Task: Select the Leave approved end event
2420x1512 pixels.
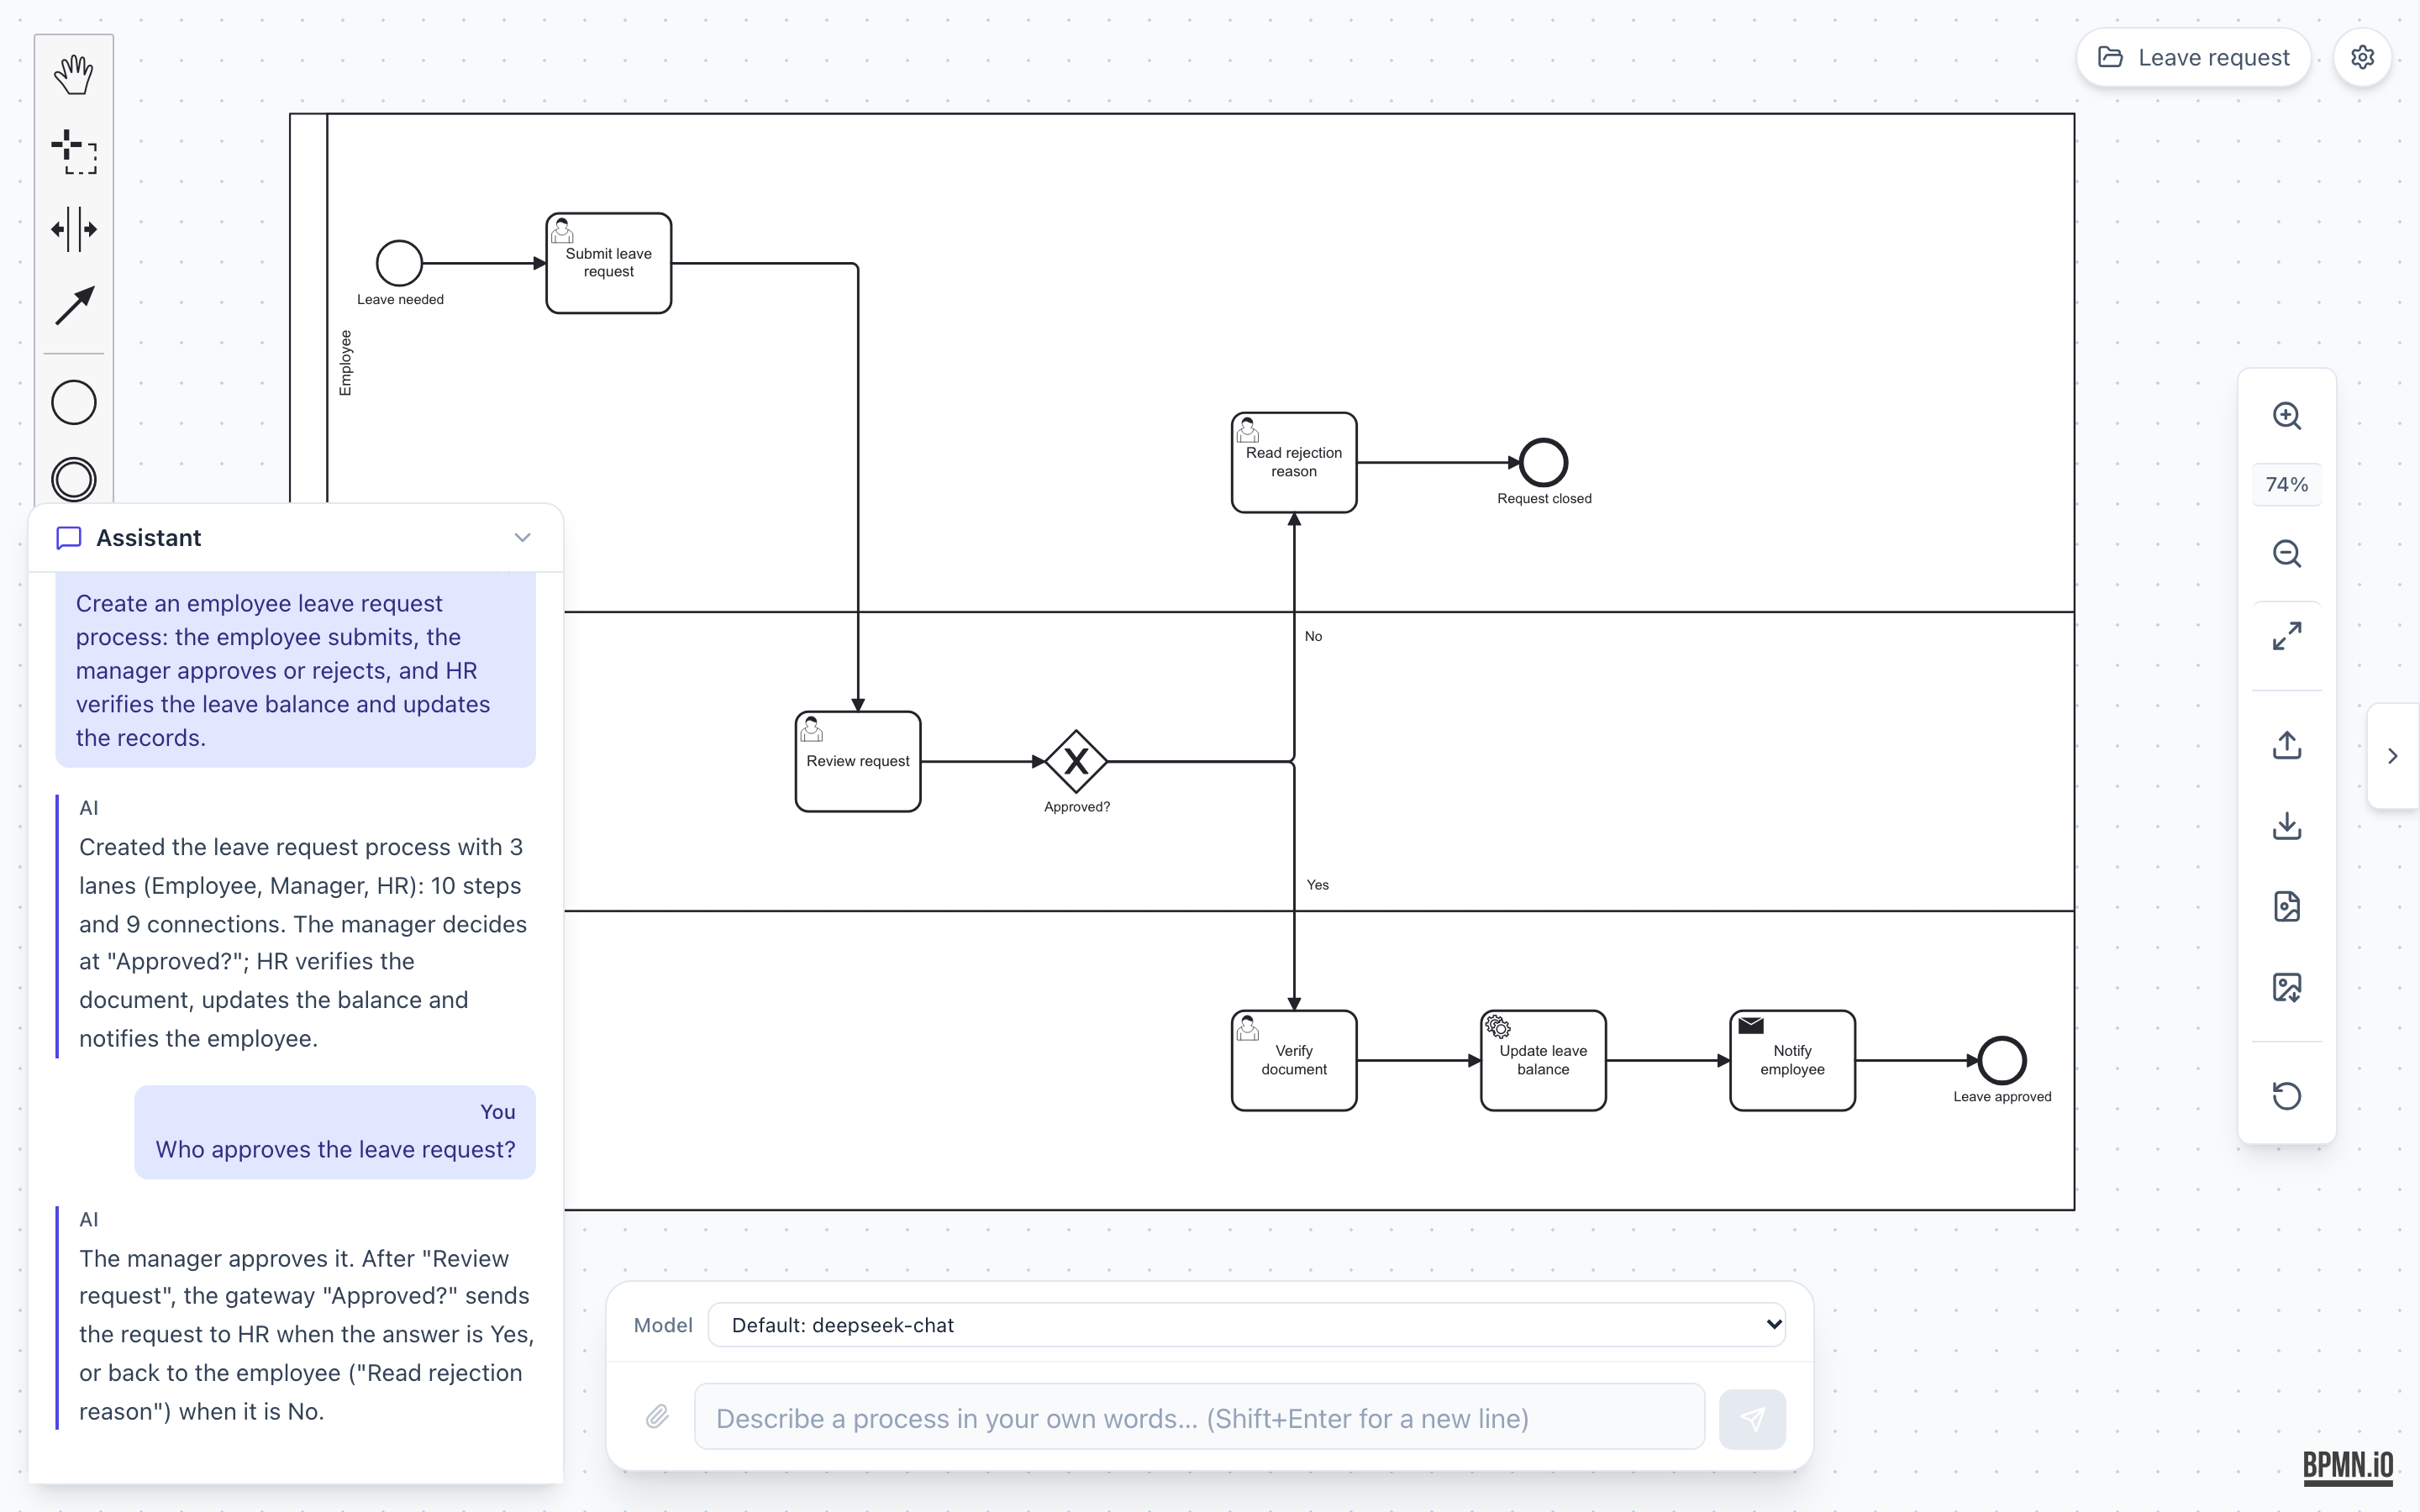Action: [x=2002, y=1060]
